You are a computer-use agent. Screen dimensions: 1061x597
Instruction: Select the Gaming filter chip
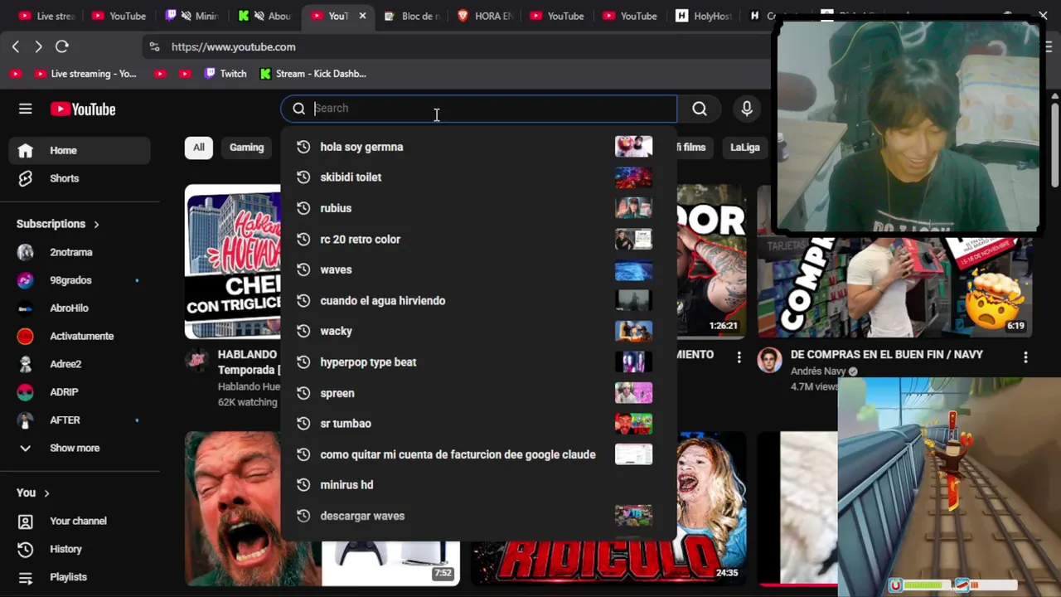point(246,148)
